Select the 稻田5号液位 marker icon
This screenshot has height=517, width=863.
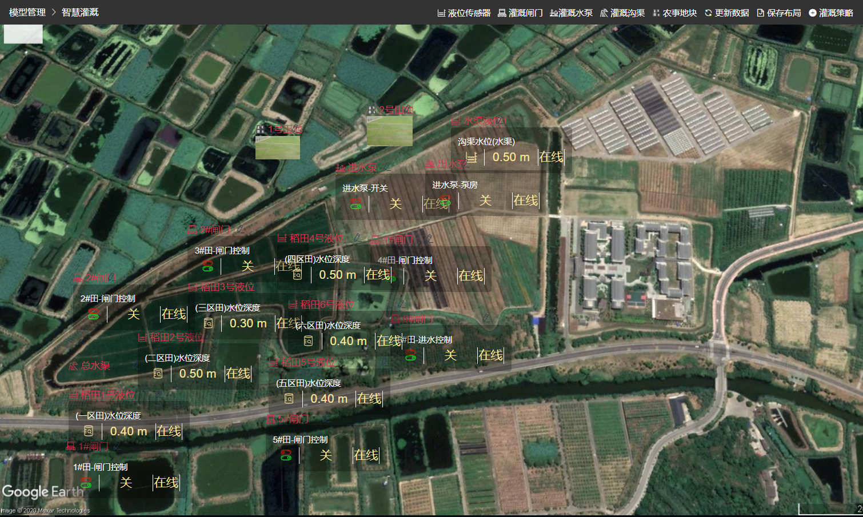[x=274, y=362]
